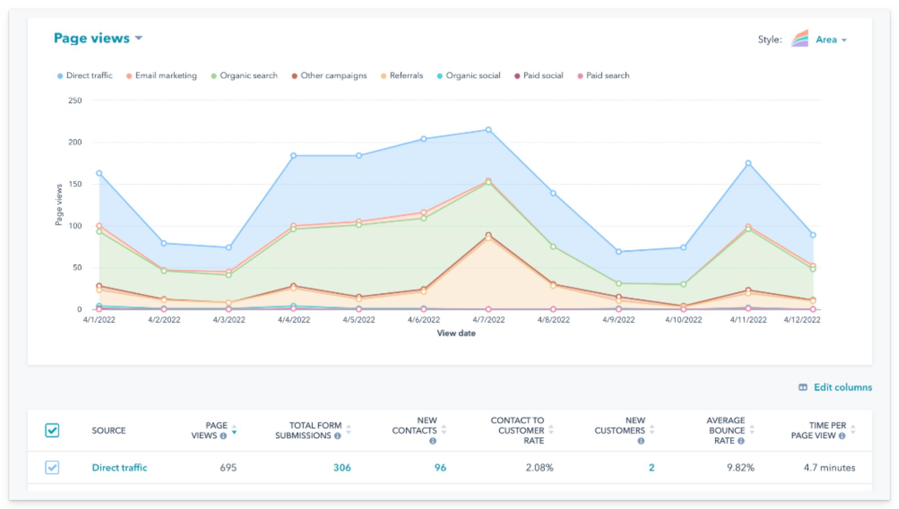
Task: Click the Direct traffic source link
Action: pos(120,467)
